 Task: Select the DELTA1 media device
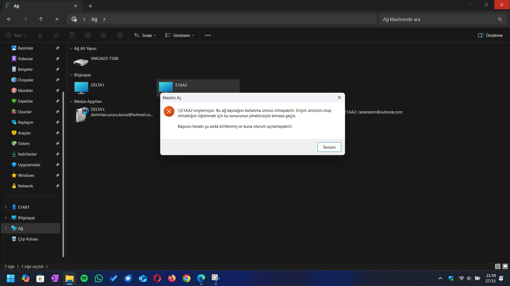(114, 115)
